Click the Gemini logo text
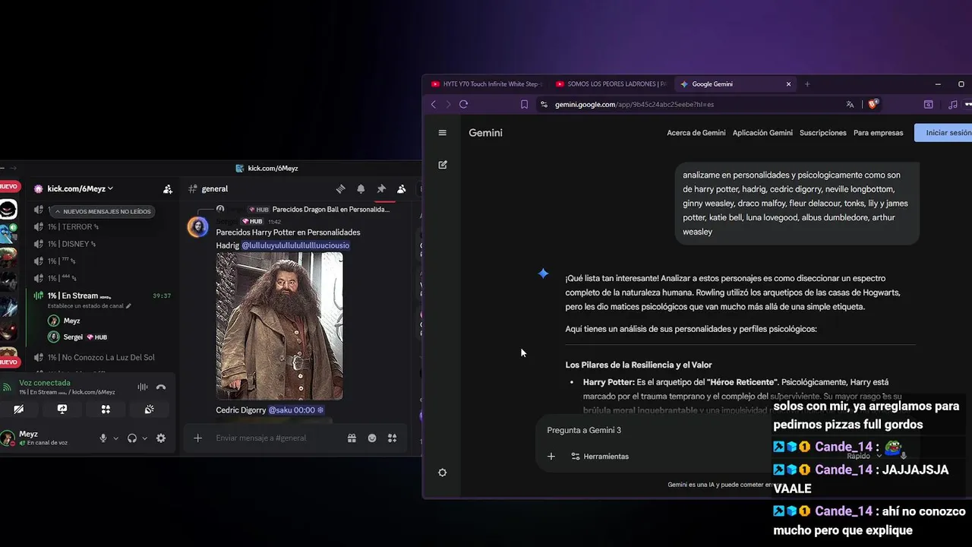 click(x=486, y=133)
